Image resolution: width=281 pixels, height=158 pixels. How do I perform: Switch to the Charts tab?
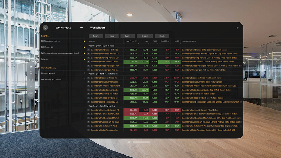(162, 36)
